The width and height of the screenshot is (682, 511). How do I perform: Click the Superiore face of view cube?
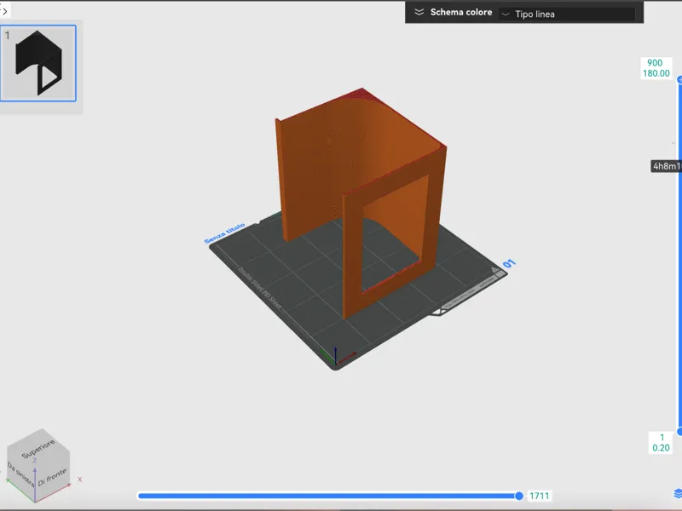coord(38,448)
